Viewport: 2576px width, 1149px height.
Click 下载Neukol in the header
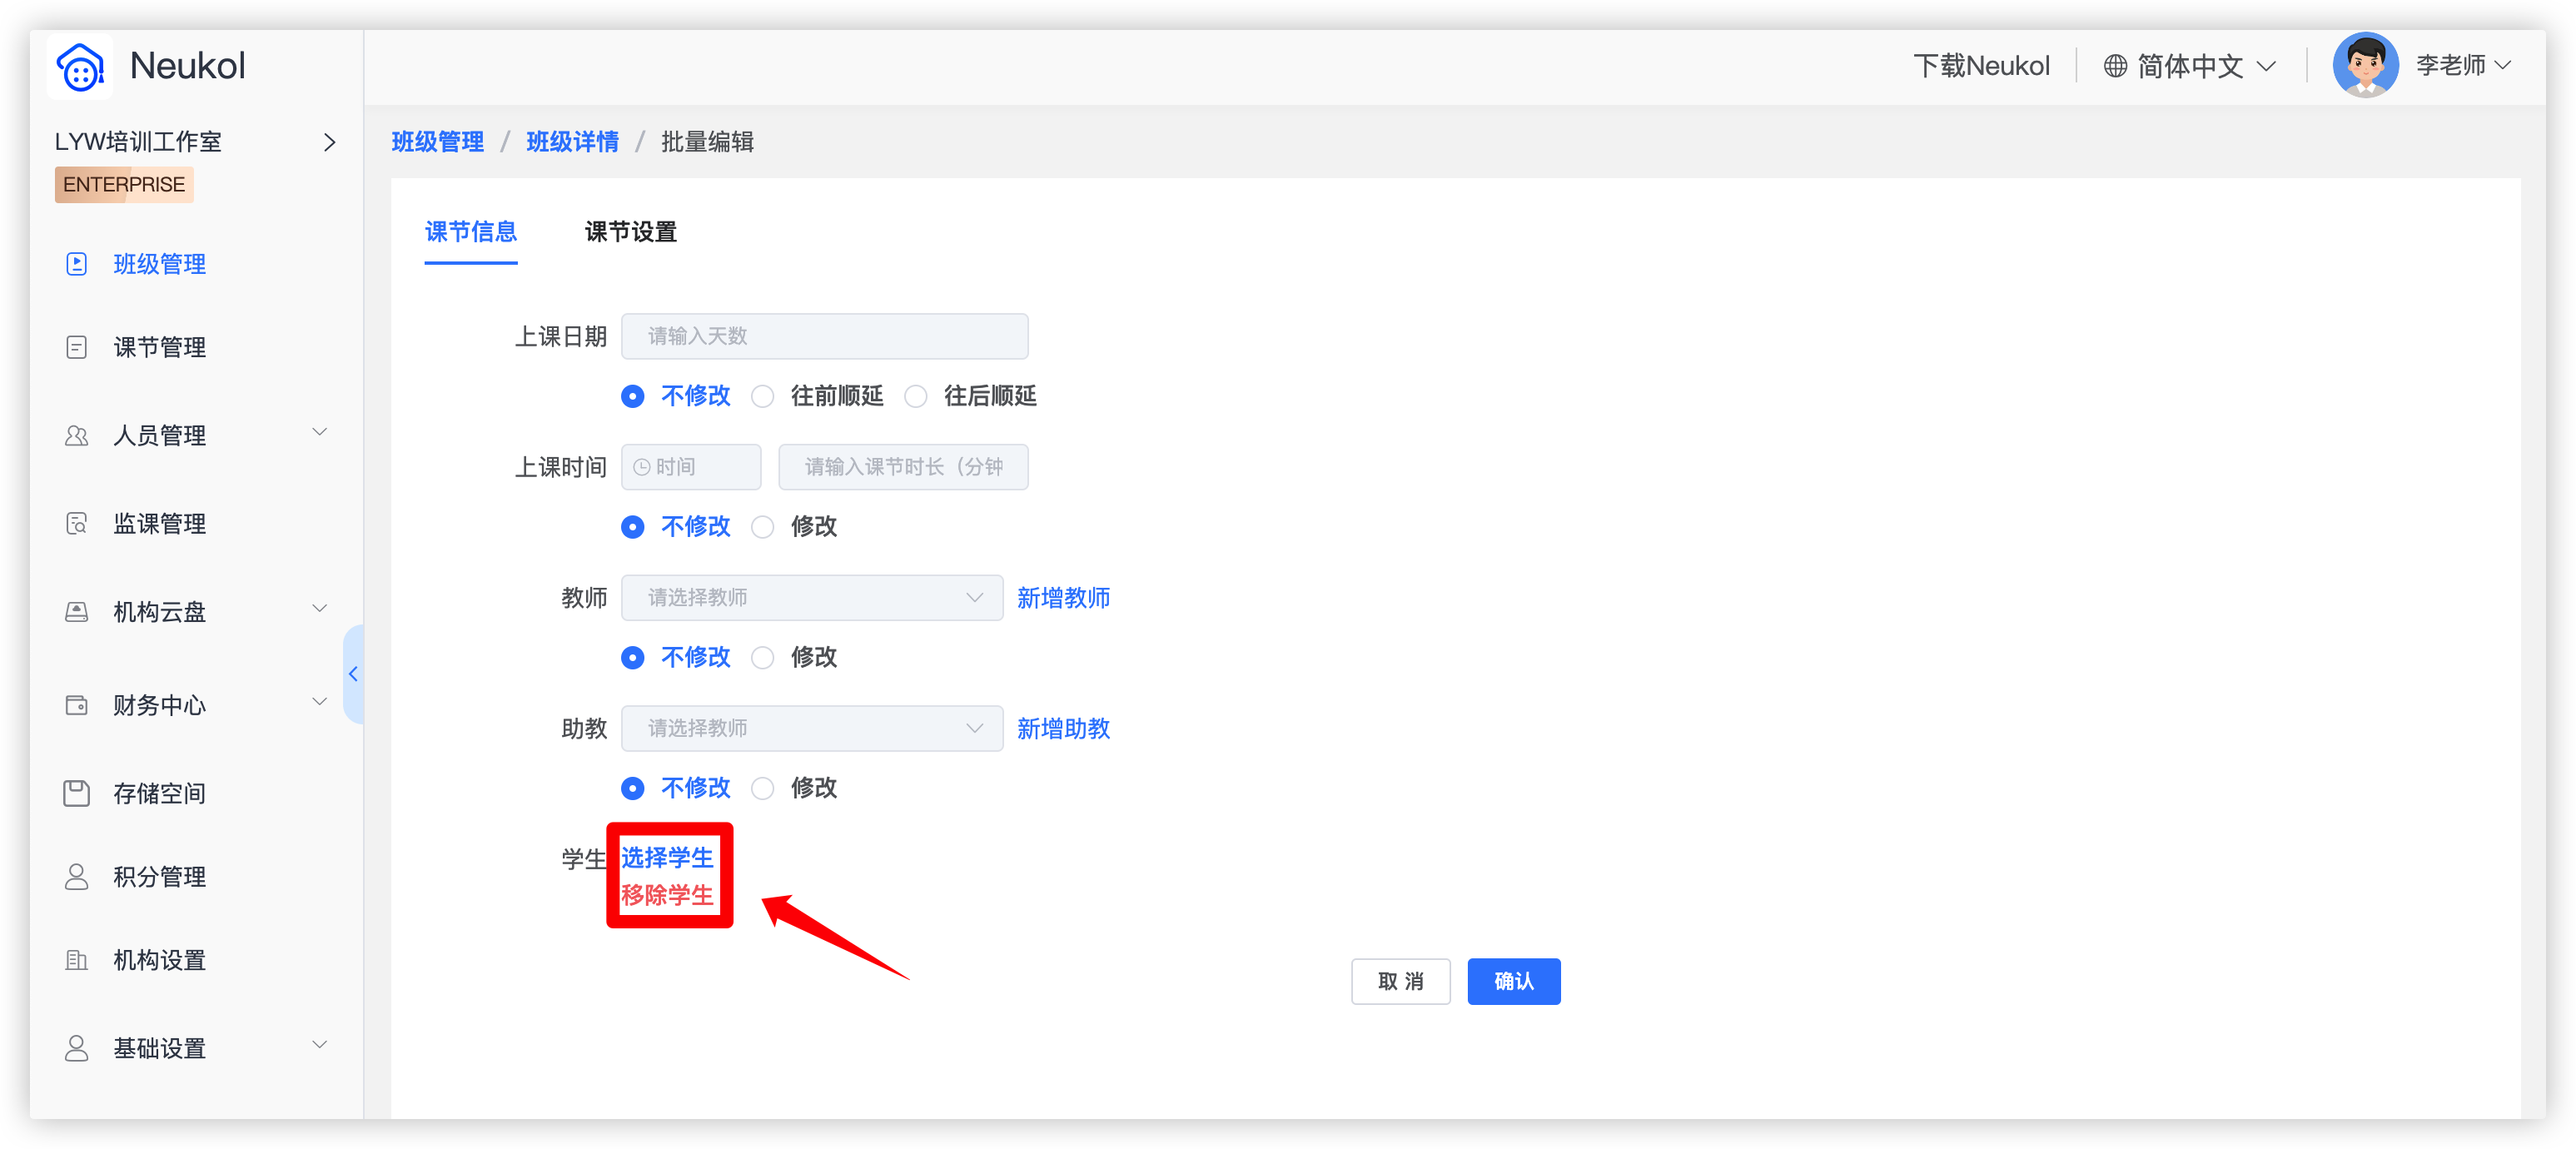1981,66
